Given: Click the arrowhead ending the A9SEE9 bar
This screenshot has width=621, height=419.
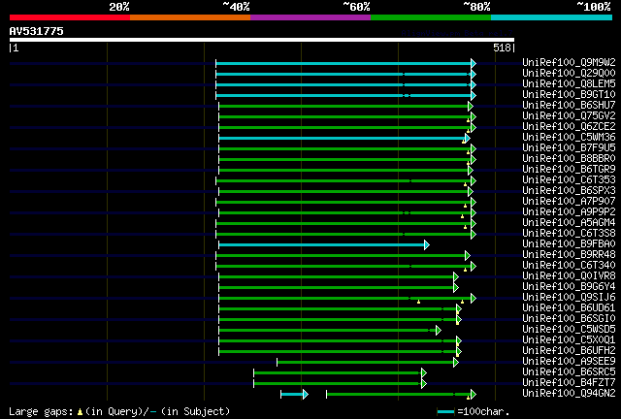Looking at the screenshot, I should (x=456, y=363).
